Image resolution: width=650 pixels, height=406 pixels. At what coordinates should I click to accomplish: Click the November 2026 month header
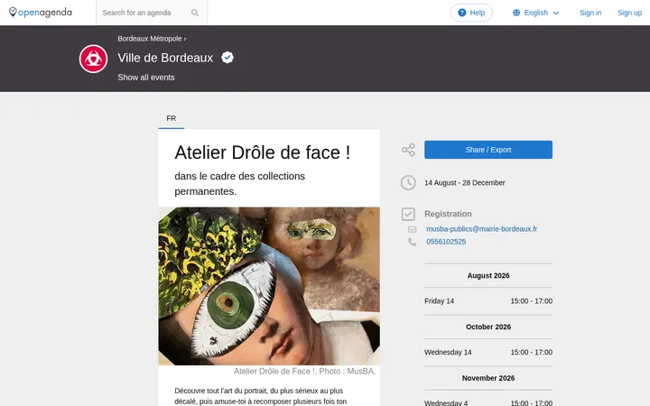487,378
